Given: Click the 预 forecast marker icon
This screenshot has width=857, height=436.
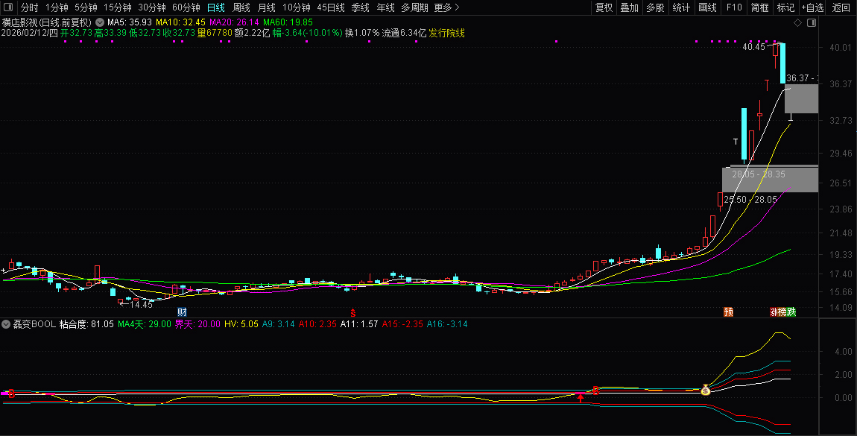Looking at the screenshot, I should 728,312.
